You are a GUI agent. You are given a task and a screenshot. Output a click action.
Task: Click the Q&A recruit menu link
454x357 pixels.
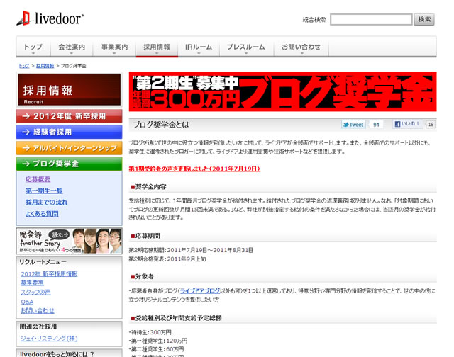pos(27,302)
